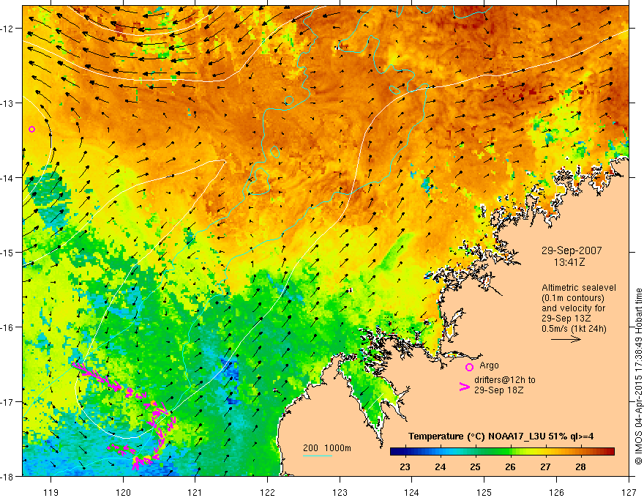The width and height of the screenshot is (644, 498).
Task: Click the -18 latitude axis label
Action: click(x=7, y=476)
